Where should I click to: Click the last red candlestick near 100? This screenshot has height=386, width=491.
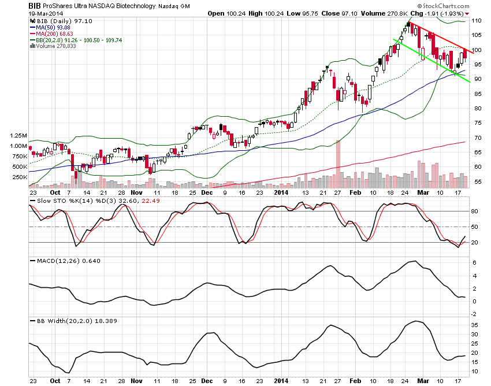(x=465, y=54)
